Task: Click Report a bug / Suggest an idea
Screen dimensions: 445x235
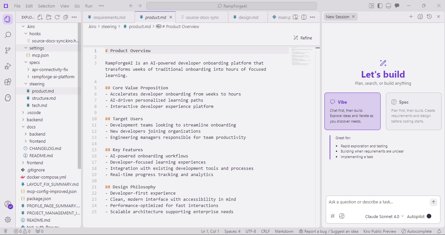Action: [329, 231]
